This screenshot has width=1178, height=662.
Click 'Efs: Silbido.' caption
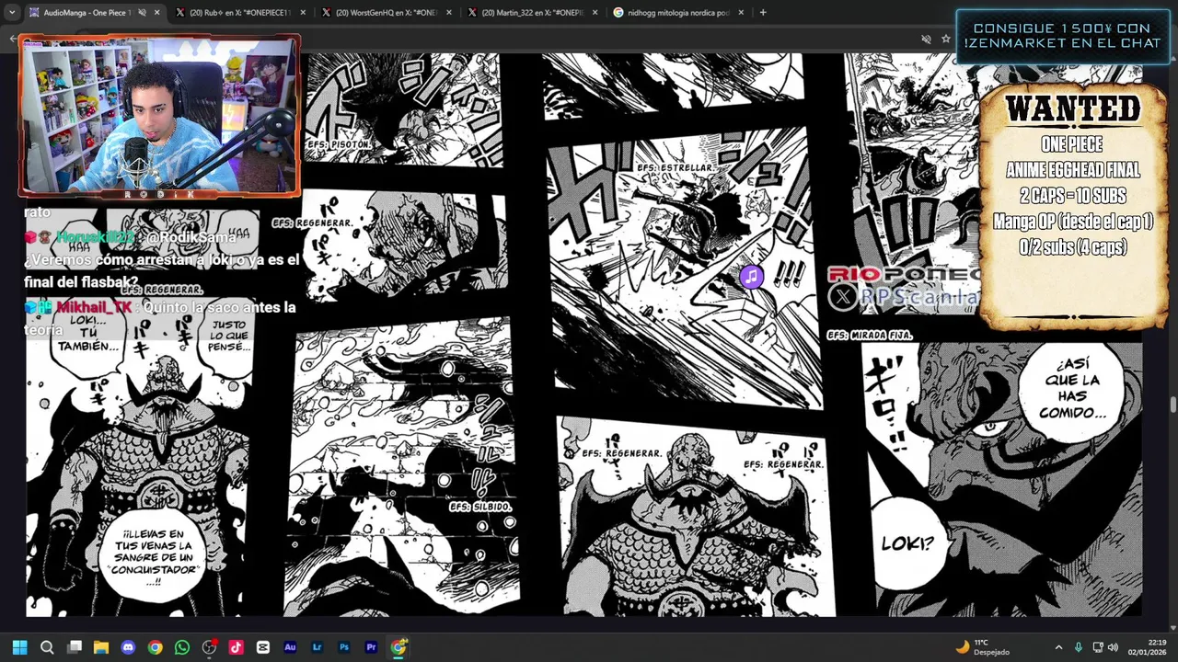tap(480, 507)
